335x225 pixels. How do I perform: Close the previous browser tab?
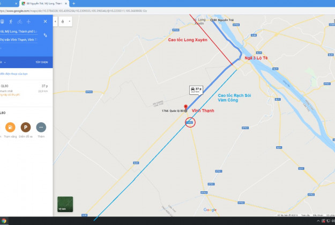16,4
